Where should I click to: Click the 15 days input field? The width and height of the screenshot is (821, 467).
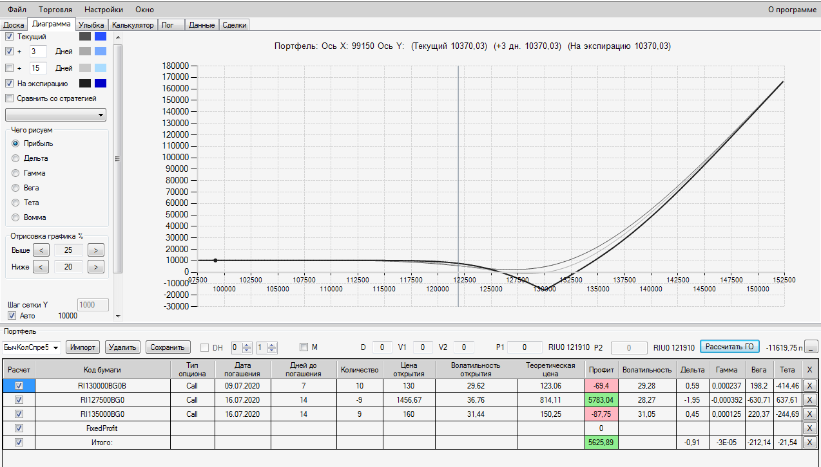click(38, 68)
